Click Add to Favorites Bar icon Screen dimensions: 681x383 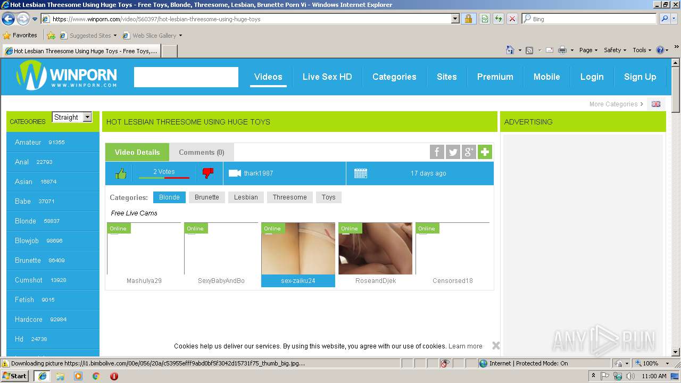(51, 36)
